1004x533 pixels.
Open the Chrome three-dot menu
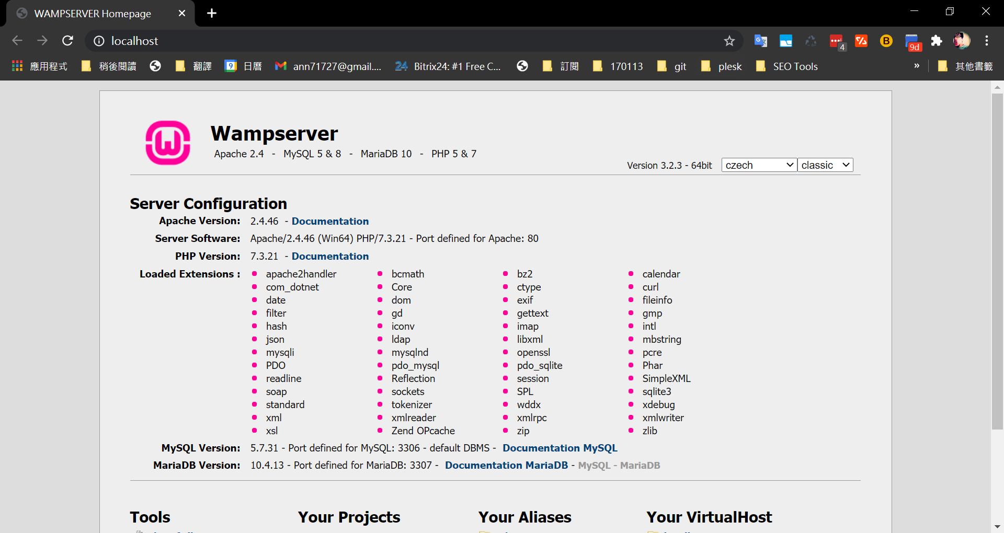click(x=987, y=41)
